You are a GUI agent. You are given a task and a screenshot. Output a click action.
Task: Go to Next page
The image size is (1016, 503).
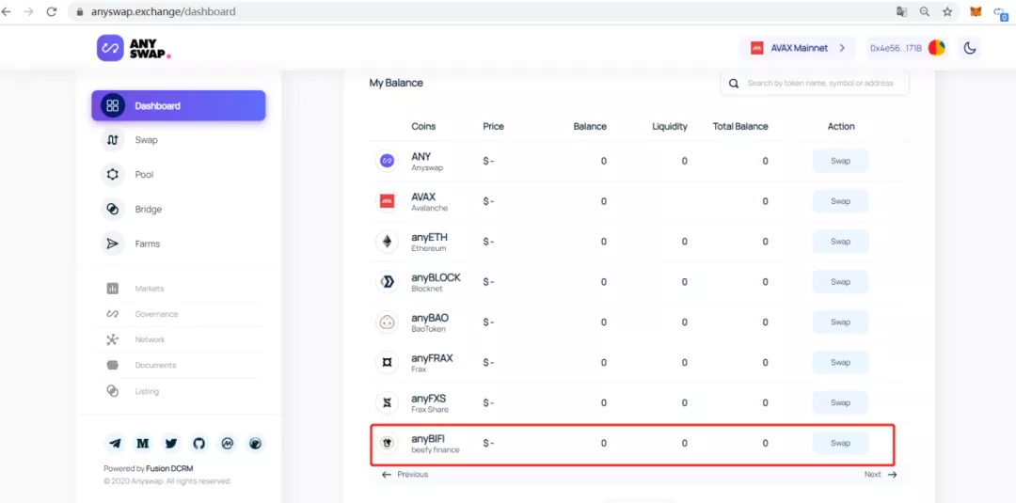pyautogui.click(x=881, y=475)
